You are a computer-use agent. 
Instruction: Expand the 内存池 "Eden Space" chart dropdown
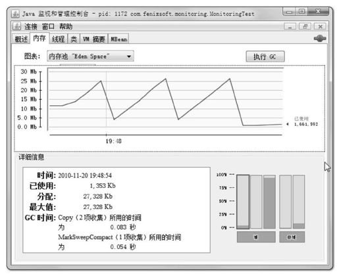point(90,57)
